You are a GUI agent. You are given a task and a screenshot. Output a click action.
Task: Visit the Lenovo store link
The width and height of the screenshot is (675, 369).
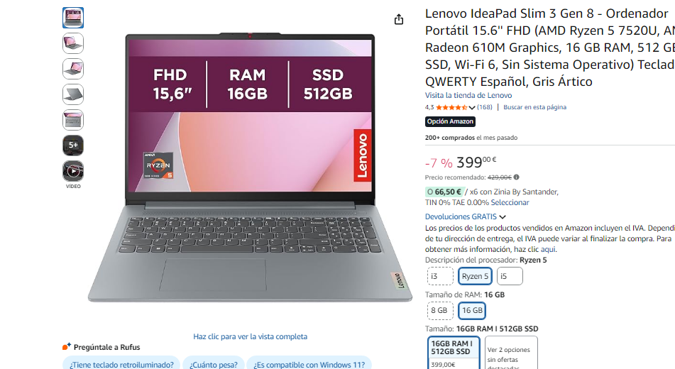click(x=468, y=95)
